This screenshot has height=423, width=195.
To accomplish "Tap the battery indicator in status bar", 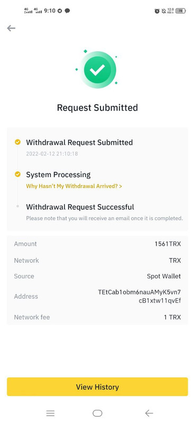I will (x=180, y=11).
